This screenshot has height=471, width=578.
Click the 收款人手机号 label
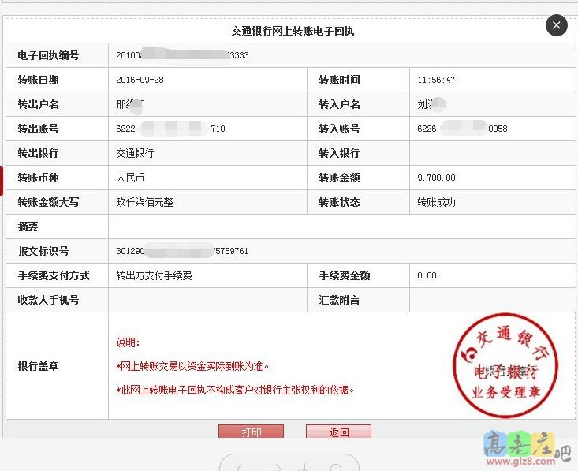point(48,300)
